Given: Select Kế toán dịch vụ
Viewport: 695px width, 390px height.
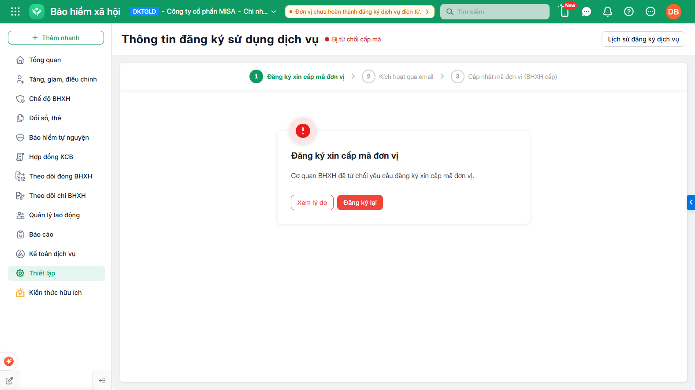Looking at the screenshot, I should coord(56,254).
